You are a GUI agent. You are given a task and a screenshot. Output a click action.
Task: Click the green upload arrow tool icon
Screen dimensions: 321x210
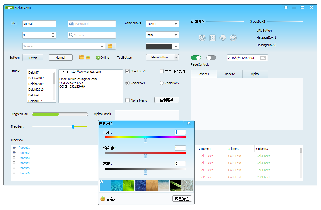[x=88, y=57]
